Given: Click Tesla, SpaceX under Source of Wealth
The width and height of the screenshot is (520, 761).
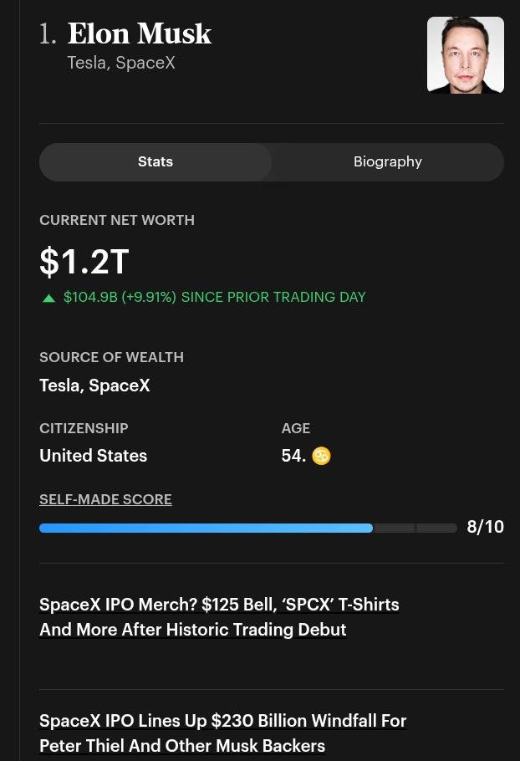Looking at the screenshot, I should (x=94, y=386).
